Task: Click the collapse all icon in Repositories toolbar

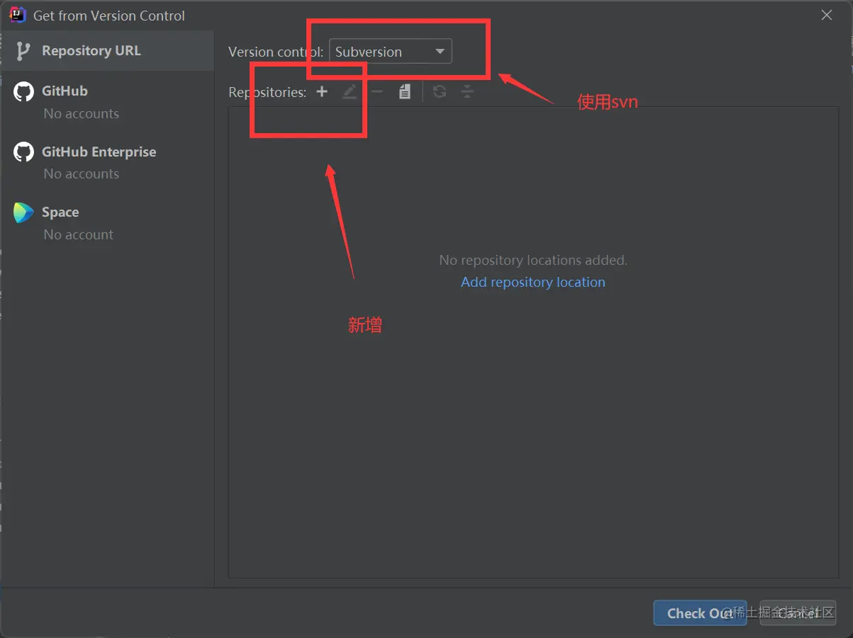Action: (467, 91)
